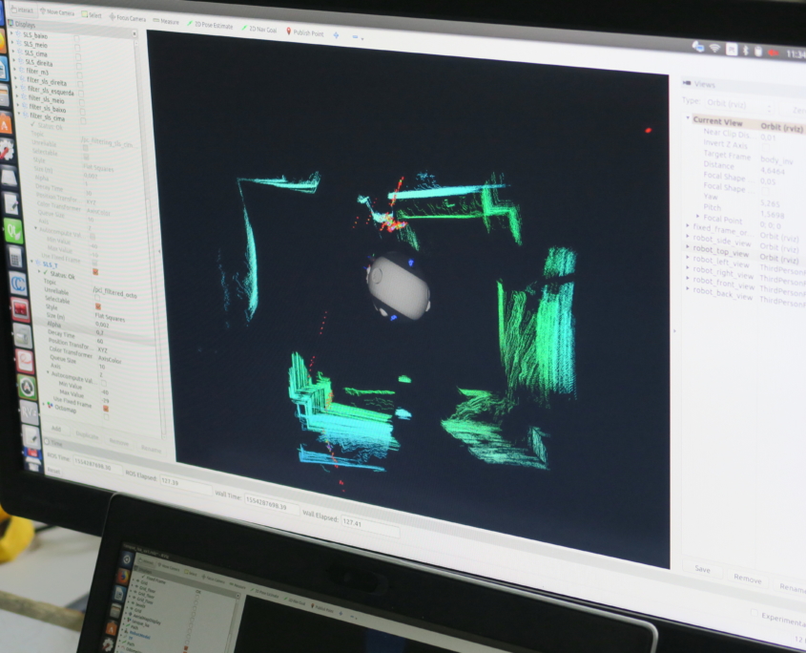Image resolution: width=806 pixels, height=653 pixels.
Task: Click the Wi-Fi icon in system tray
Action: pyautogui.click(x=713, y=47)
